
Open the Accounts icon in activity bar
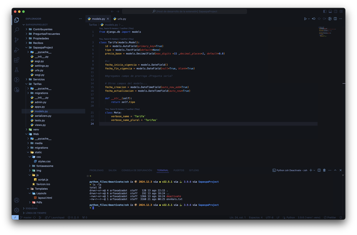tap(17, 200)
